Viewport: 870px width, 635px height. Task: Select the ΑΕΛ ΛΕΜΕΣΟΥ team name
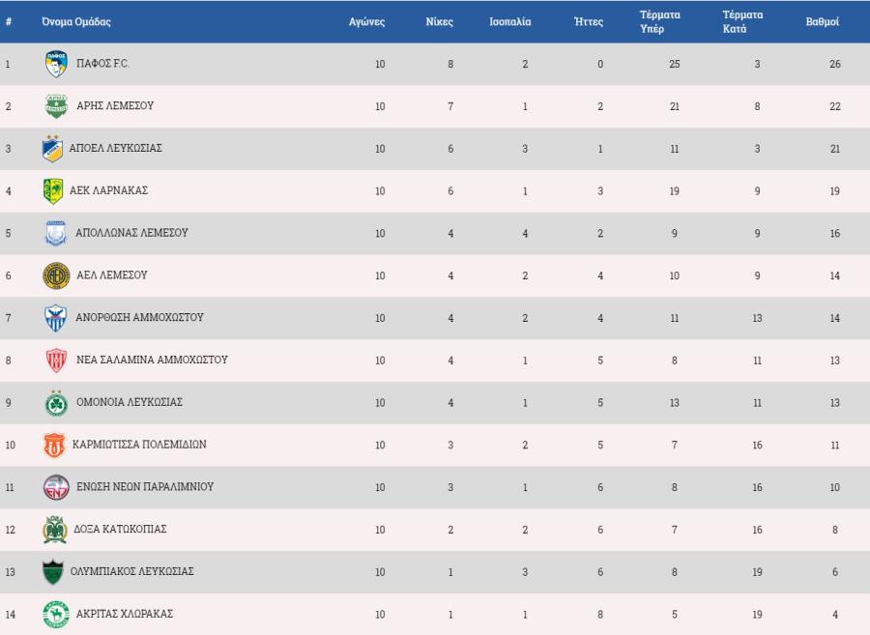coord(111,275)
